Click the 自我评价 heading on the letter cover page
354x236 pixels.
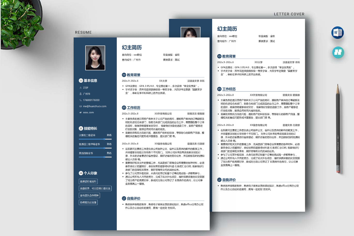(x=229, y=180)
